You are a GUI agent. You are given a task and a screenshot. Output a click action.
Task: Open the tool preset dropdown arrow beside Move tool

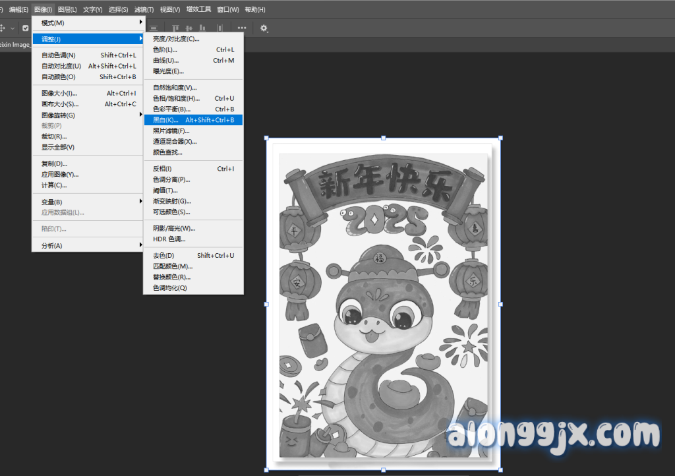point(13,28)
